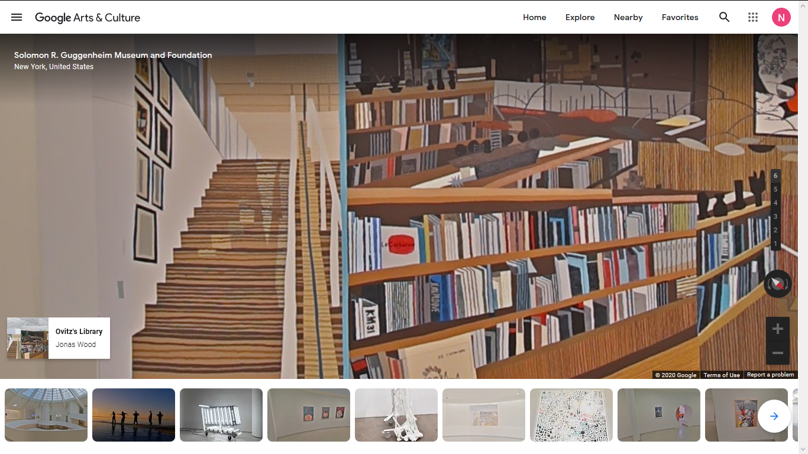Click the Report a problem link
This screenshot has width=808, height=454.
(771, 375)
